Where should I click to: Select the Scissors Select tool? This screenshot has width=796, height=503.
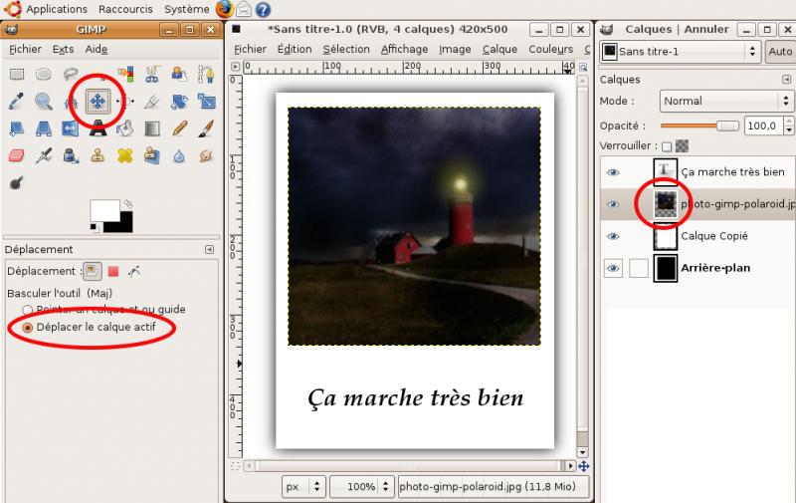tap(152, 75)
